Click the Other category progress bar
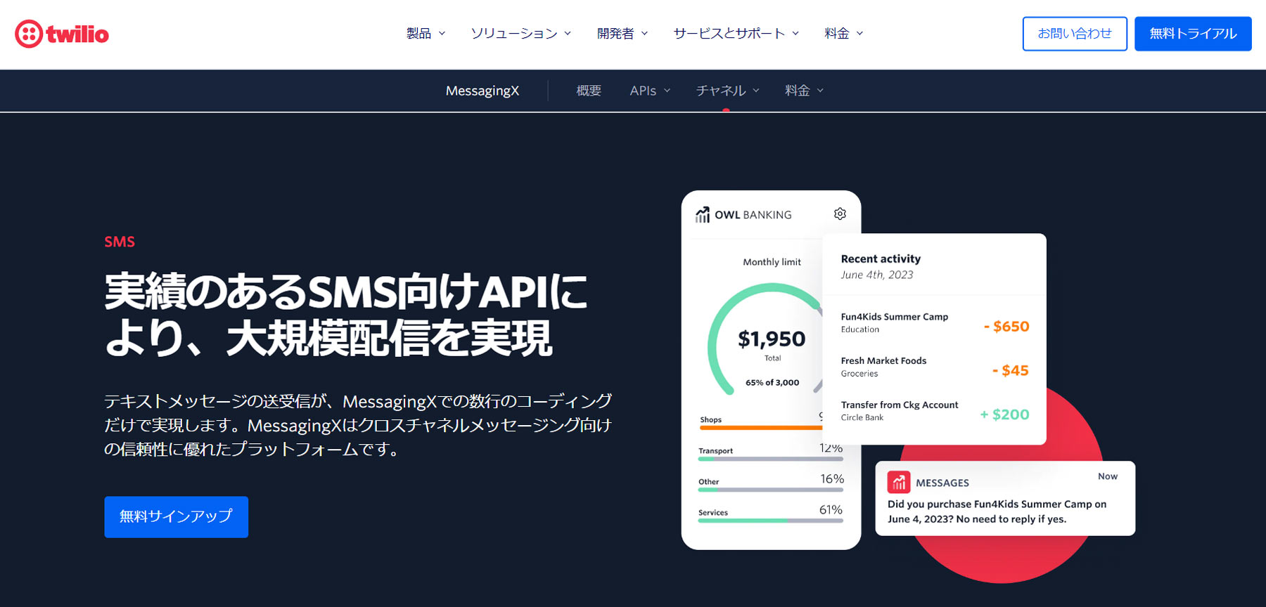The width and height of the screenshot is (1266, 607). pyautogui.click(x=770, y=490)
